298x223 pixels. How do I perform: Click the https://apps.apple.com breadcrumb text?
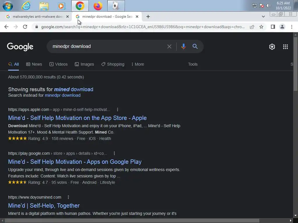pyautogui.click(x=29, y=109)
